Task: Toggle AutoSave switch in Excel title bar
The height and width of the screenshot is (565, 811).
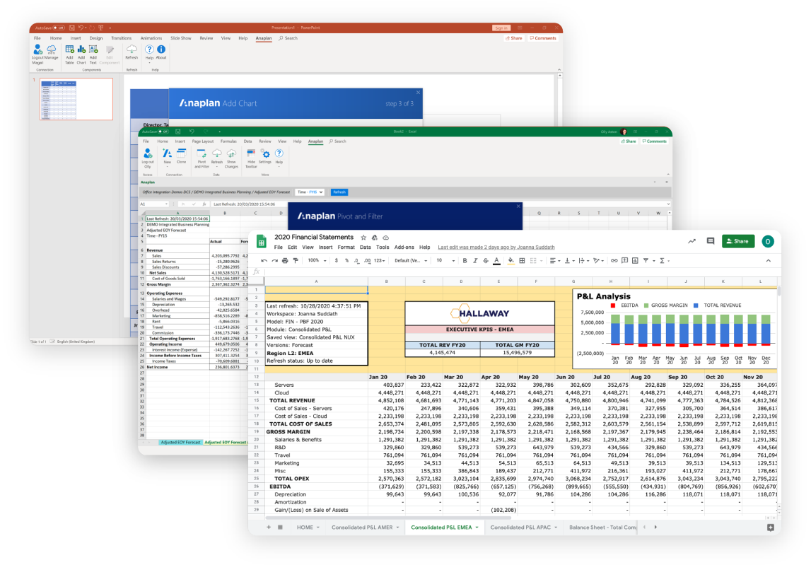Action: [x=163, y=132]
